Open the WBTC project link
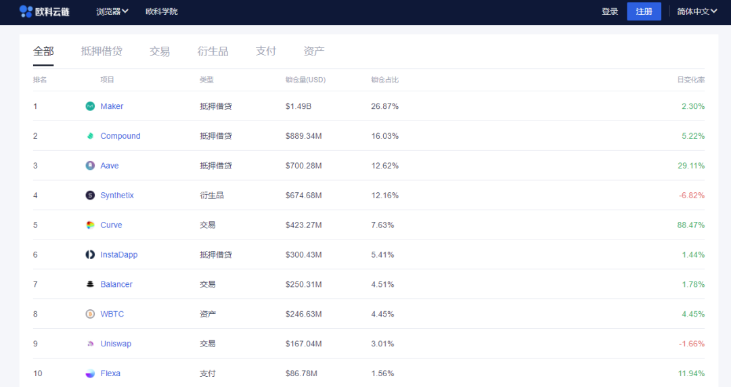 tap(112, 314)
